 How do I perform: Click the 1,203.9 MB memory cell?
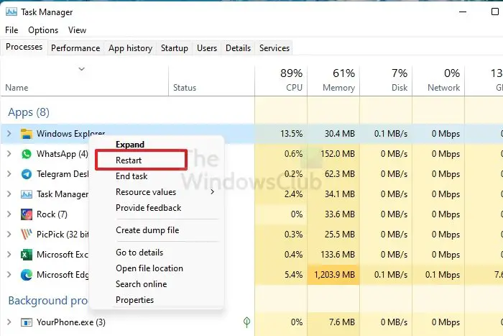tap(334, 275)
